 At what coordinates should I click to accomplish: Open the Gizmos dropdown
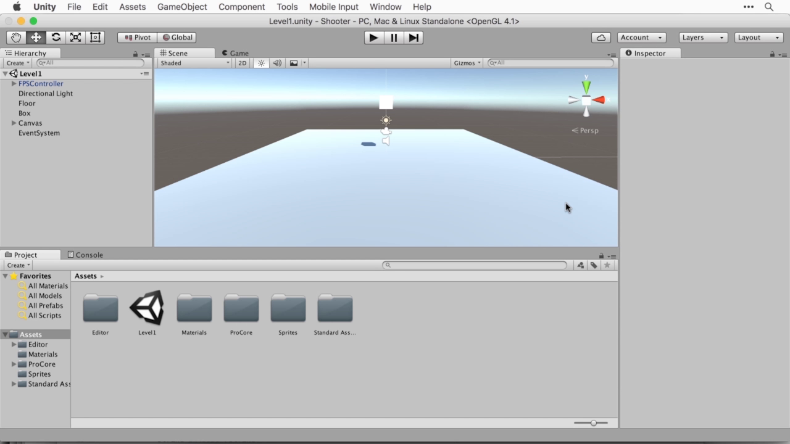[467, 63]
